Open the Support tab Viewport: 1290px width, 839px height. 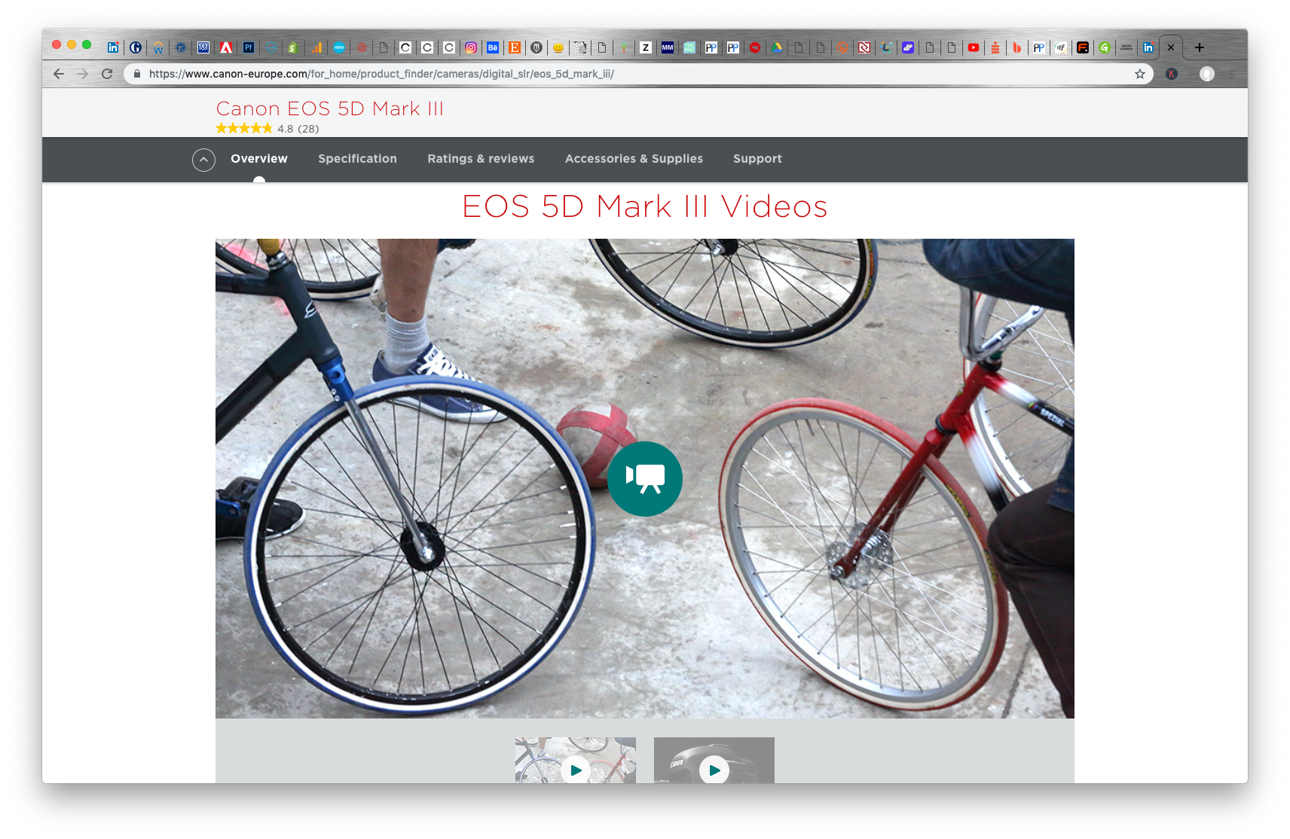pos(757,159)
